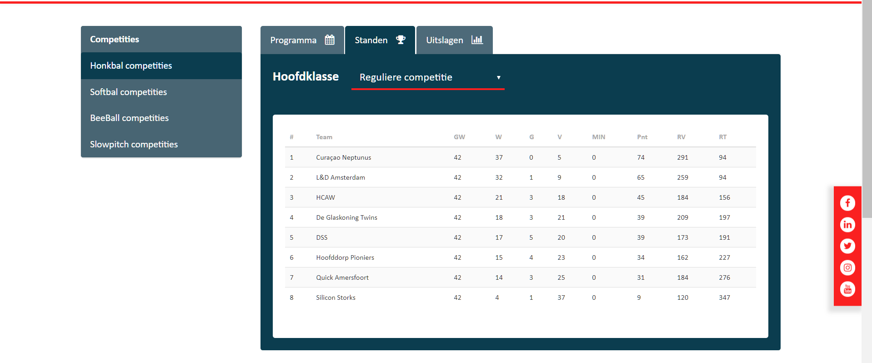Click the 65 points value for L&D Amsterdam
872x363 pixels.
(641, 177)
